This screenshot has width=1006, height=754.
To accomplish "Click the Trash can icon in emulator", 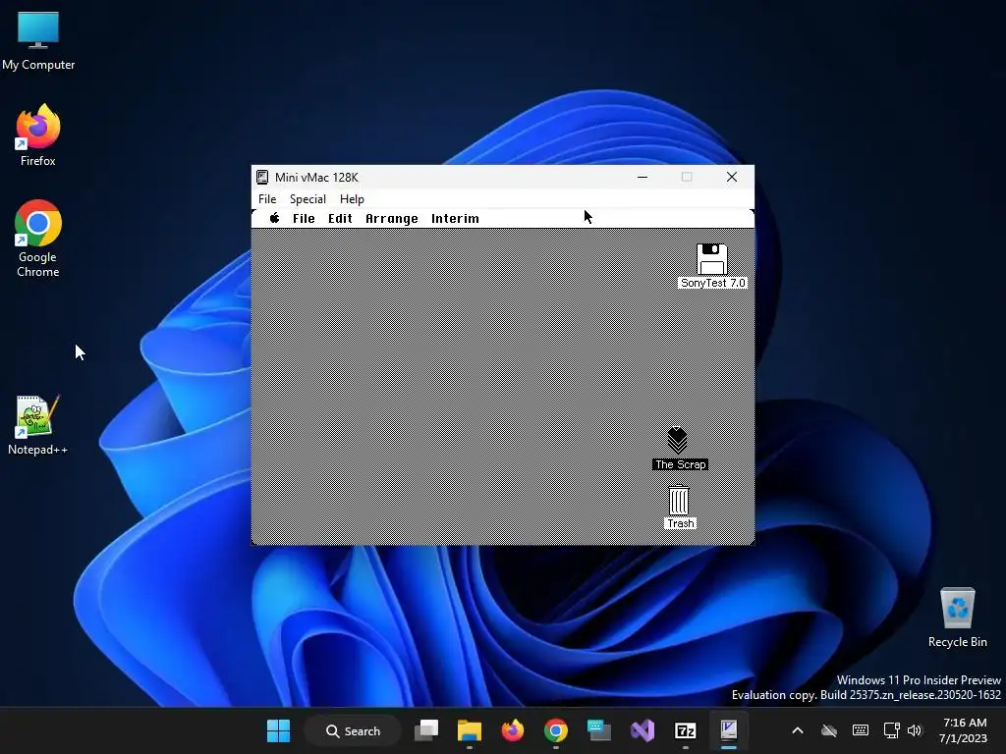I will click(x=679, y=500).
